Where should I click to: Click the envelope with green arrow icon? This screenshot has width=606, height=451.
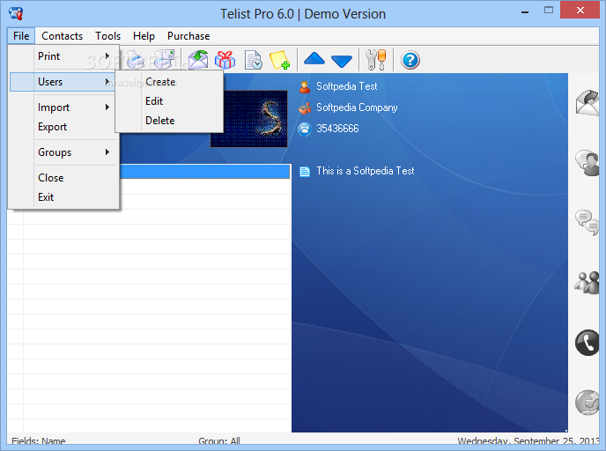(198, 60)
